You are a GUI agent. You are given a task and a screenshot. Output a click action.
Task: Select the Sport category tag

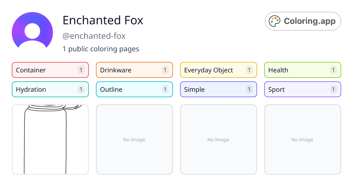(302, 89)
